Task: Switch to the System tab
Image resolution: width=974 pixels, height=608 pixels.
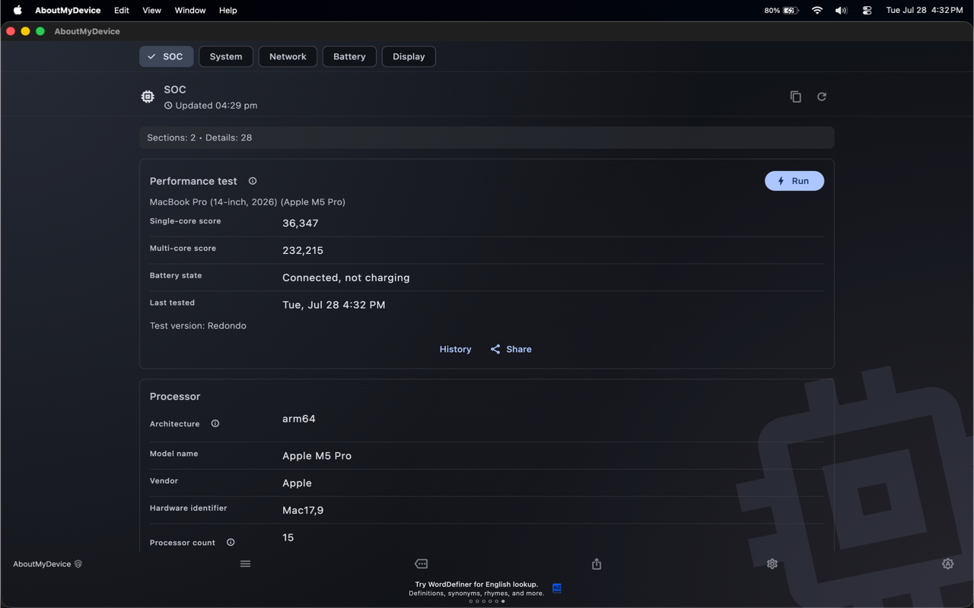Action: tap(226, 56)
